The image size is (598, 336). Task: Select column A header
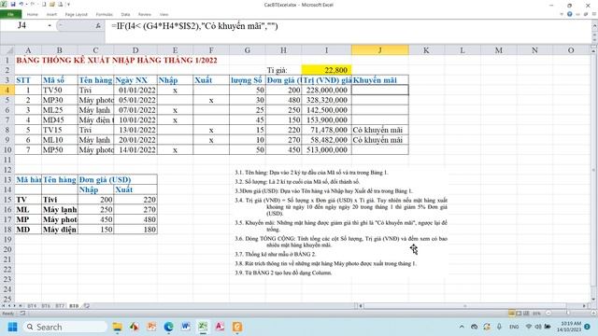coord(28,49)
